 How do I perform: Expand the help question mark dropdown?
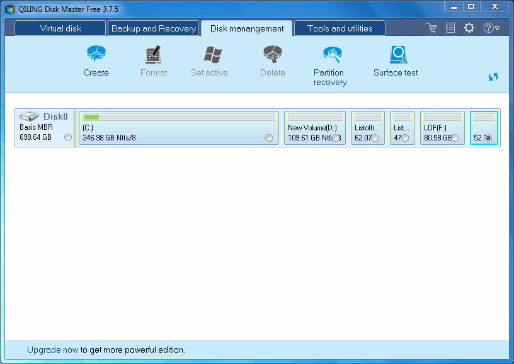(x=491, y=28)
